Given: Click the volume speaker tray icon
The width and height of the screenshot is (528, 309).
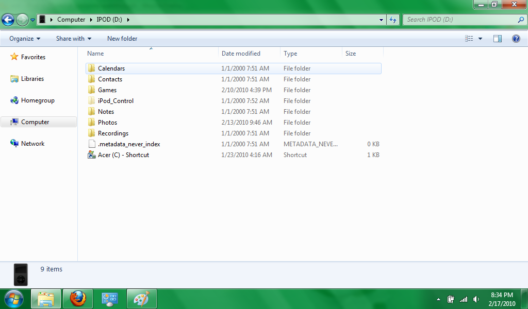Looking at the screenshot, I should [476, 299].
